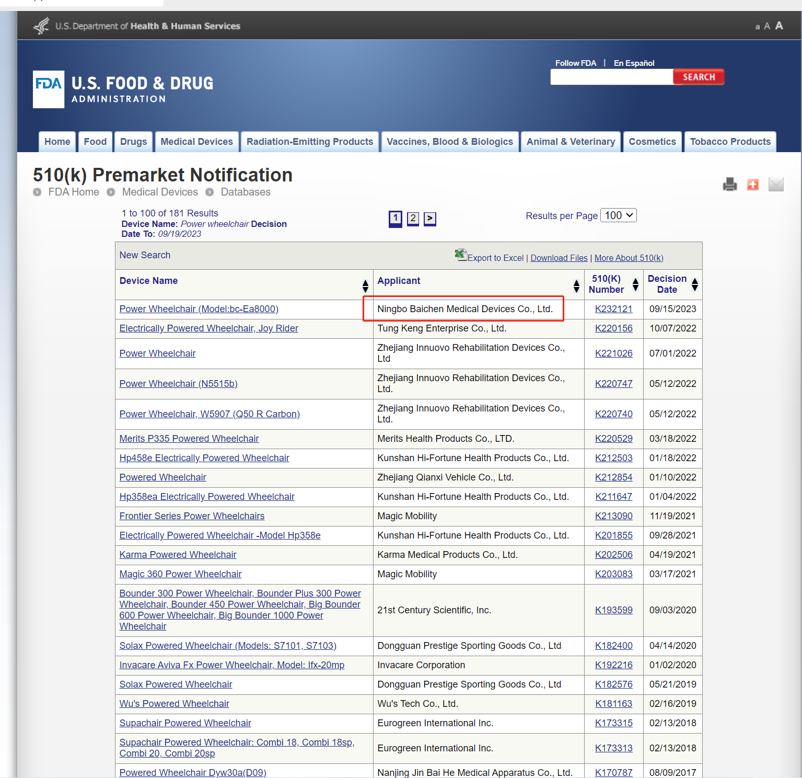Sort 510(K) Number descending arrow
This screenshot has height=778, width=802.
635,288
